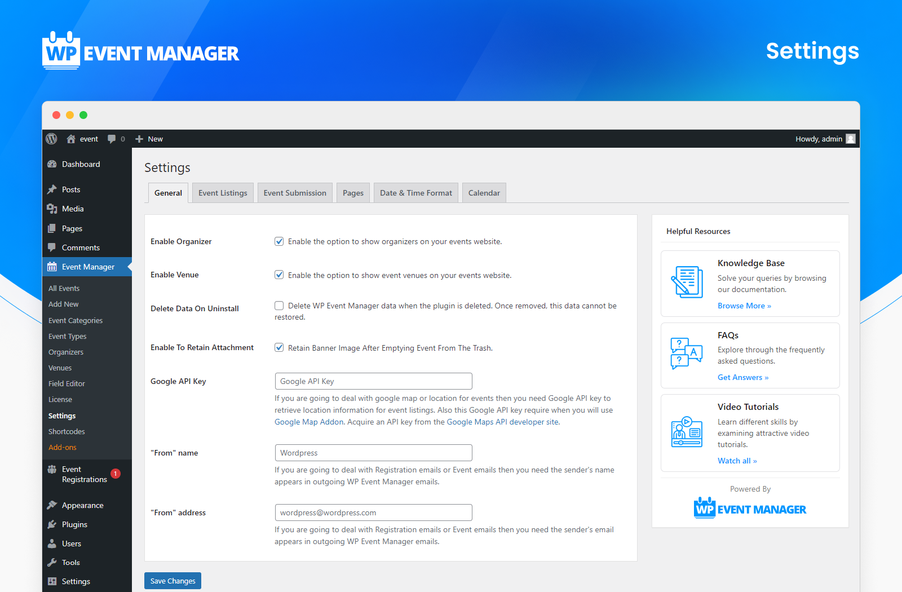Image resolution: width=902 pixels, height=592 pixels.
Task: Click the FAQs question bubbles icon
Action: (x=687, y=354)
